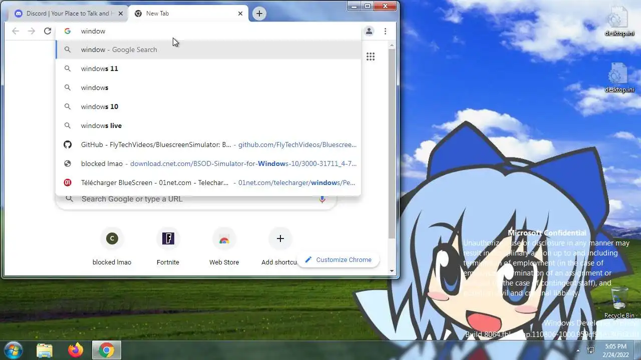Select top desktop.ini desktop icon
641x360 pixels.
tap(619, 21)
